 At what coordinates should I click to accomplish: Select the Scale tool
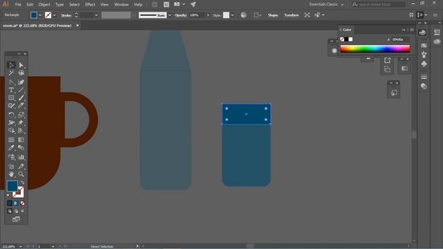[21, 115]
